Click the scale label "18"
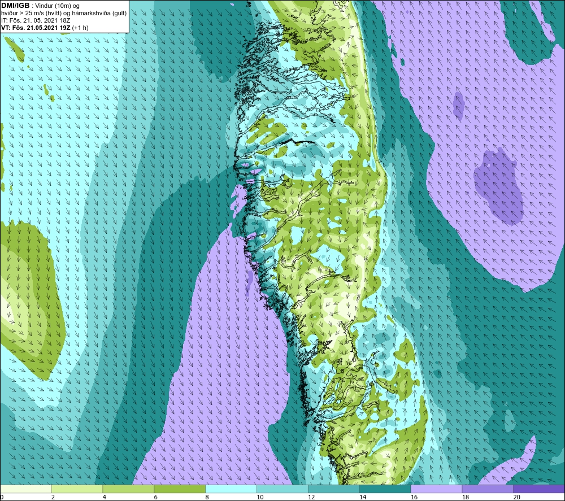565x501 pixels. tap(466, 497)
